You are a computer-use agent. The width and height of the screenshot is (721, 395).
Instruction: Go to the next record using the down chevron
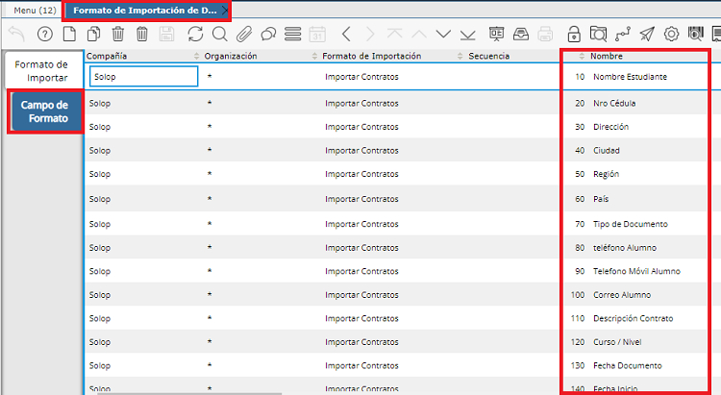click(x=442, y=35)
